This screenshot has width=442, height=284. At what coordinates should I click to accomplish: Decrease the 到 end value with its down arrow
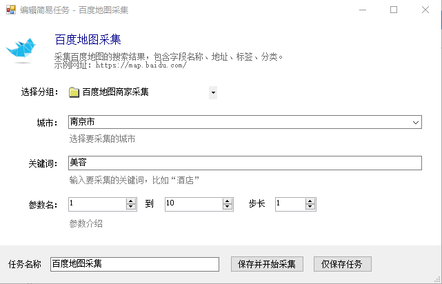pos(228,207)
